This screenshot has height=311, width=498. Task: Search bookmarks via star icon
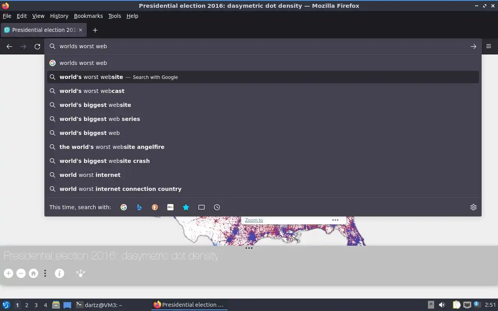tap(186, 207)
